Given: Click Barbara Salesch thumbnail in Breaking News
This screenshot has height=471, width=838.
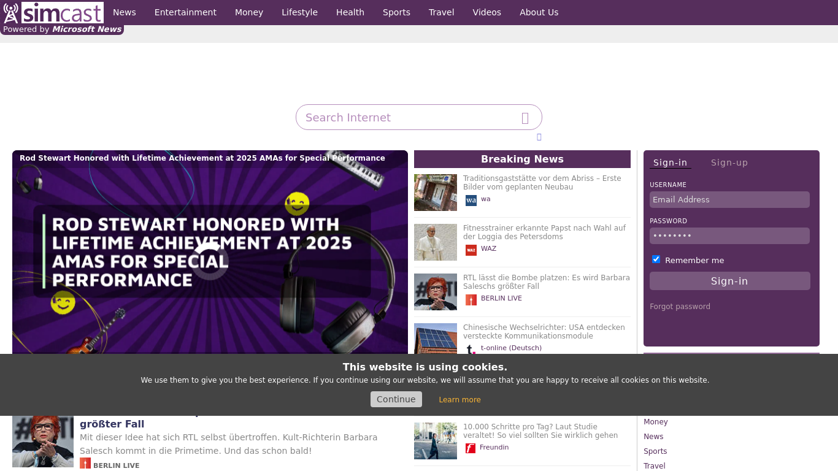Looking at the screenshot, I should (436, 292).
